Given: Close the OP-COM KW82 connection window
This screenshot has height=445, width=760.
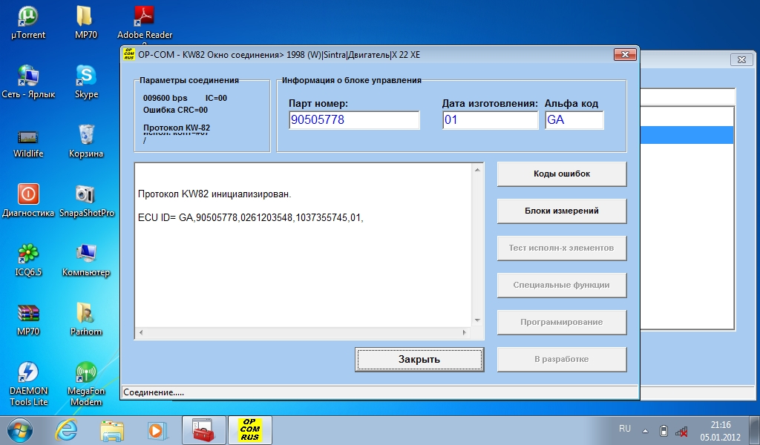Looking at the screenshot, I should pyautogui.click(x=625, y=55).
